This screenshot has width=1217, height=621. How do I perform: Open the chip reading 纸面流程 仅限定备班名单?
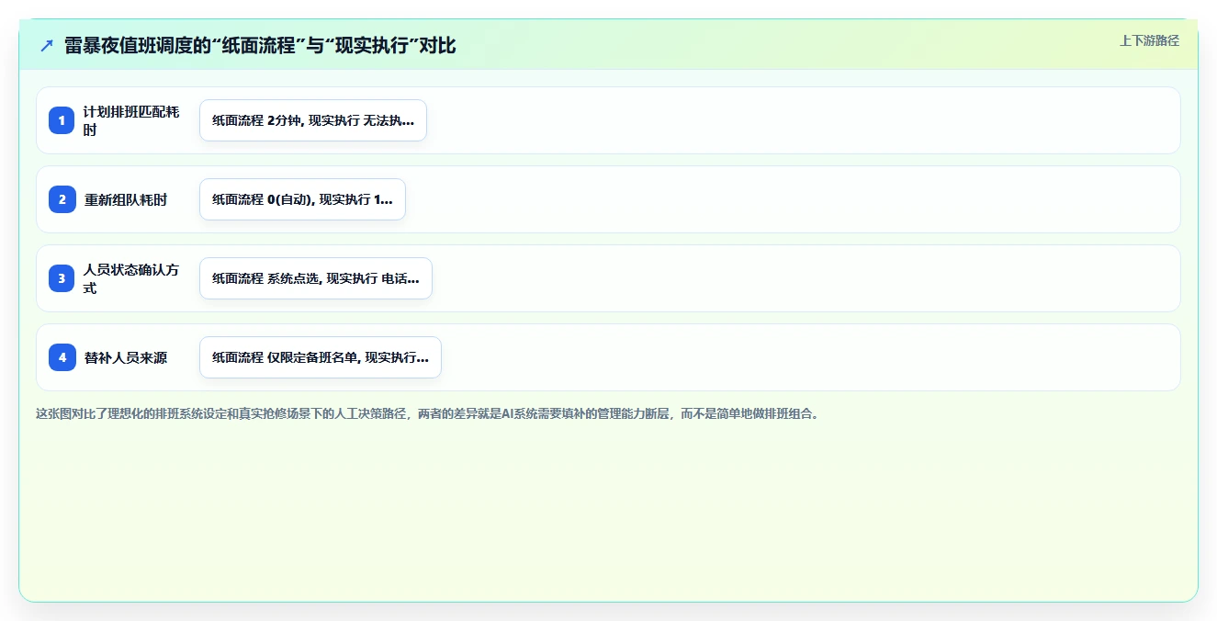321,357
